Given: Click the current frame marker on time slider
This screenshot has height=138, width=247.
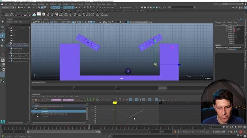Looking at the screenshot, I should tap(89, 127).
